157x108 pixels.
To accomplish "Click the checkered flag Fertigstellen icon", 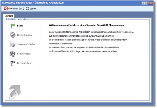I will (13, 63).
